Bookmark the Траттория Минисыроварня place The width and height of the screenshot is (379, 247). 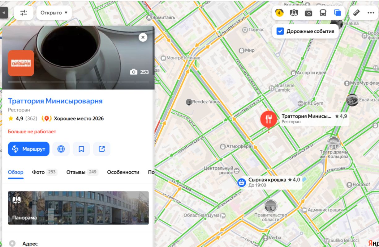81,149
